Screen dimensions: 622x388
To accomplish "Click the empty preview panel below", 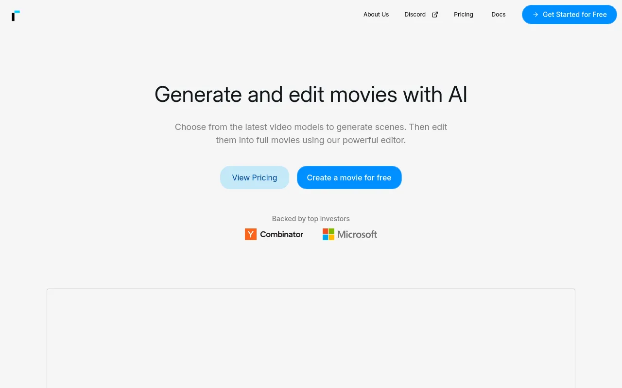I will click(x=311, y=339).
